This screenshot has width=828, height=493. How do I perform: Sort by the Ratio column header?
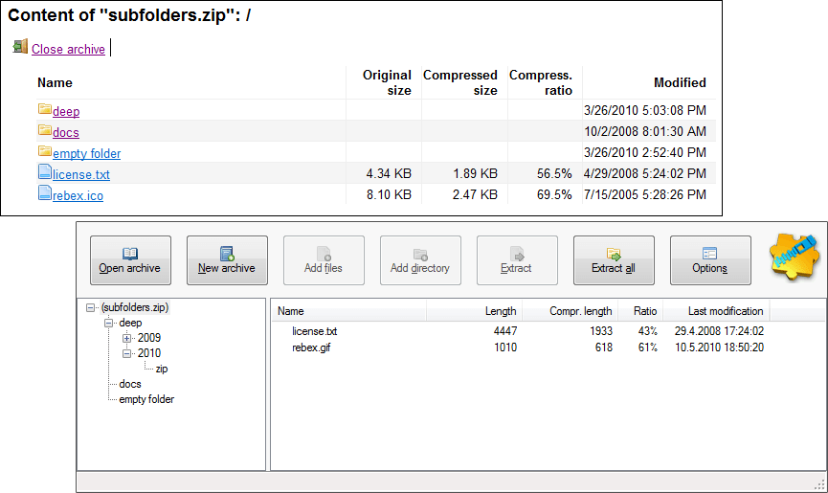[640, 311]
